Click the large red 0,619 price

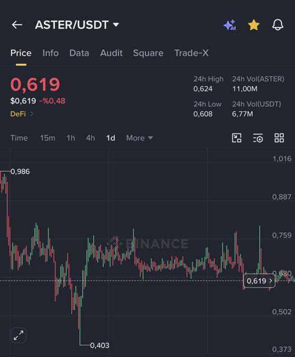coord(35,85)
